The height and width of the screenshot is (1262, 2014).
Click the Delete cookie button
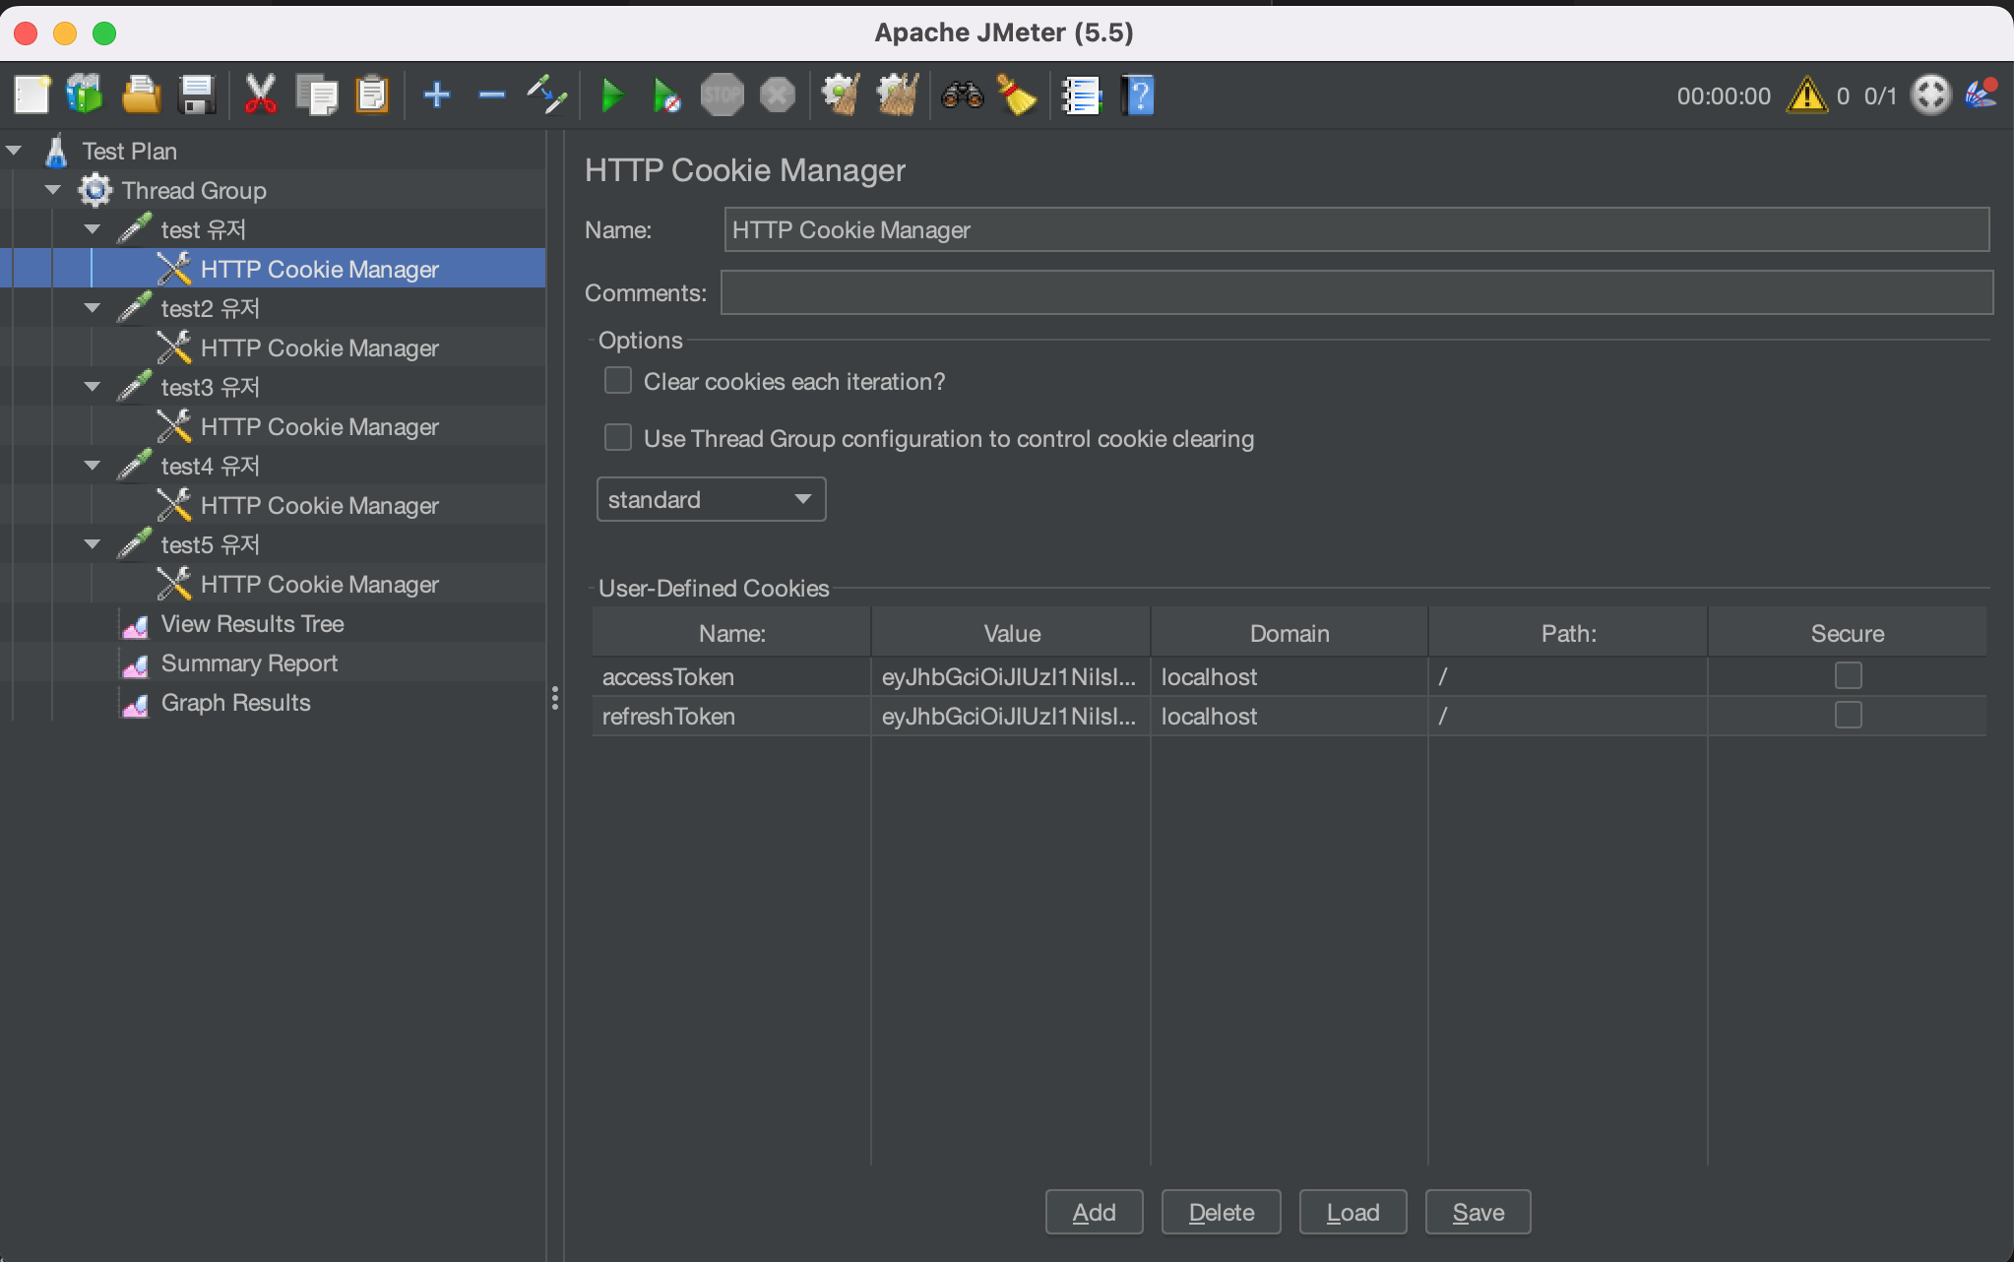1221,1212
